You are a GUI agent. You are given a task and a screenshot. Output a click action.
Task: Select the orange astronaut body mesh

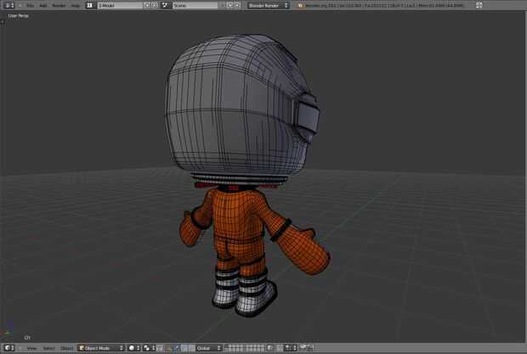pos(240,215)
